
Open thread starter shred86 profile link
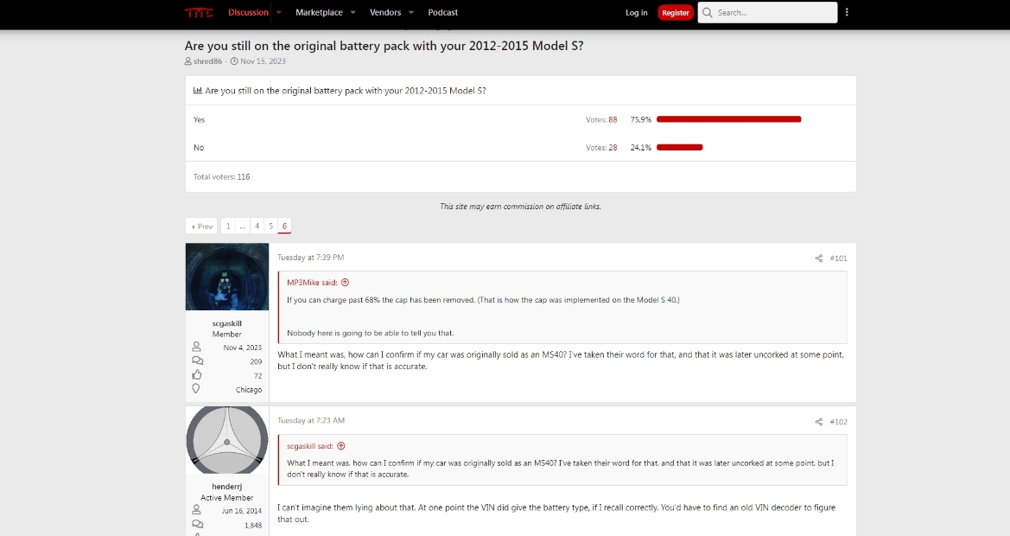pos(207,61)
